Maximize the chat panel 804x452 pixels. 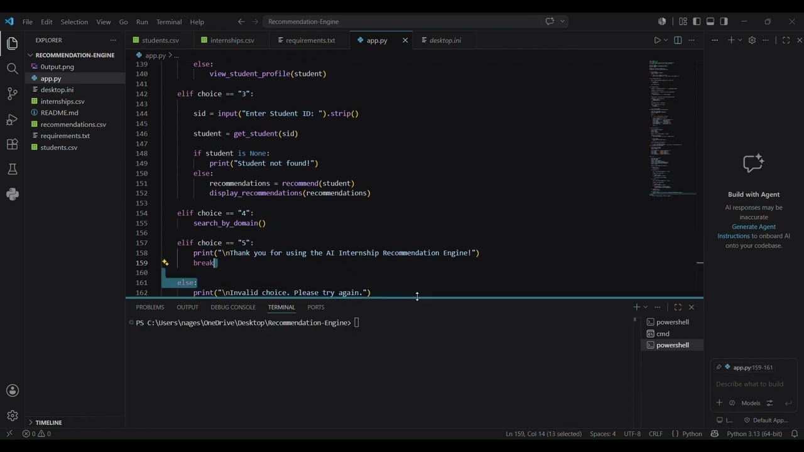(786, 40)
